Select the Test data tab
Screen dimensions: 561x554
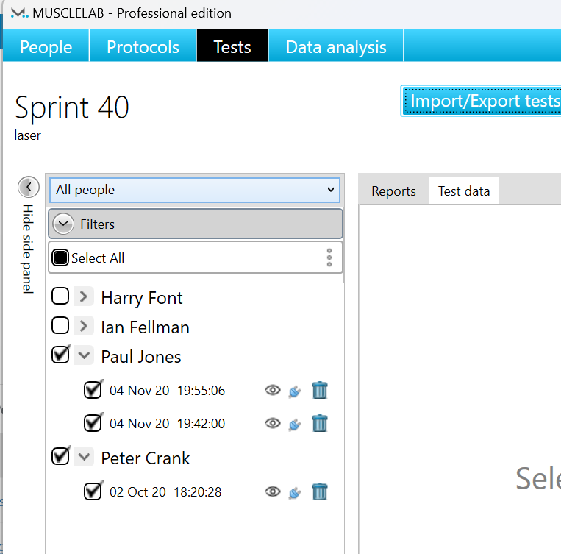tap(464, 191)
